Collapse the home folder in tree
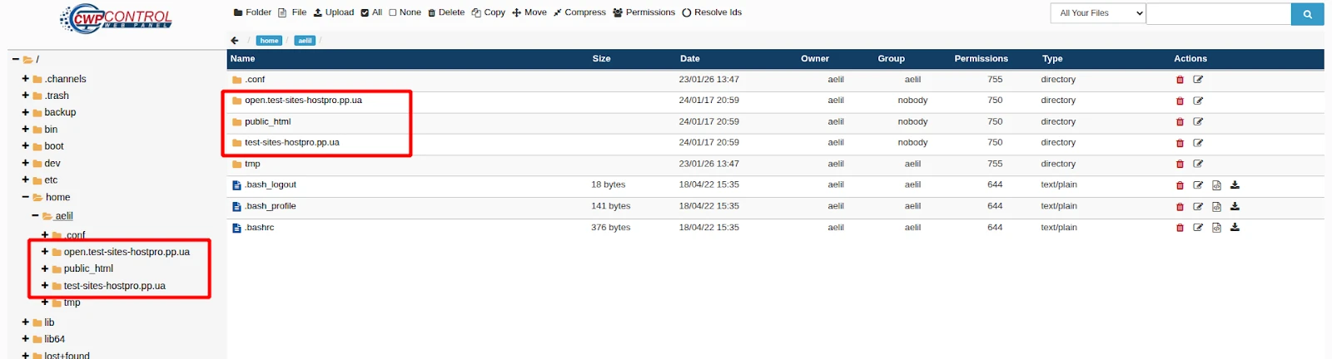 pos(25,197)
